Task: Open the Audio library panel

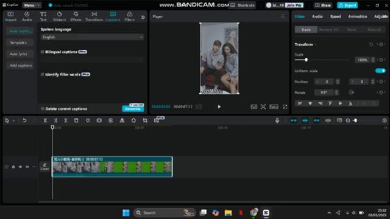Action: pos(27,16)
